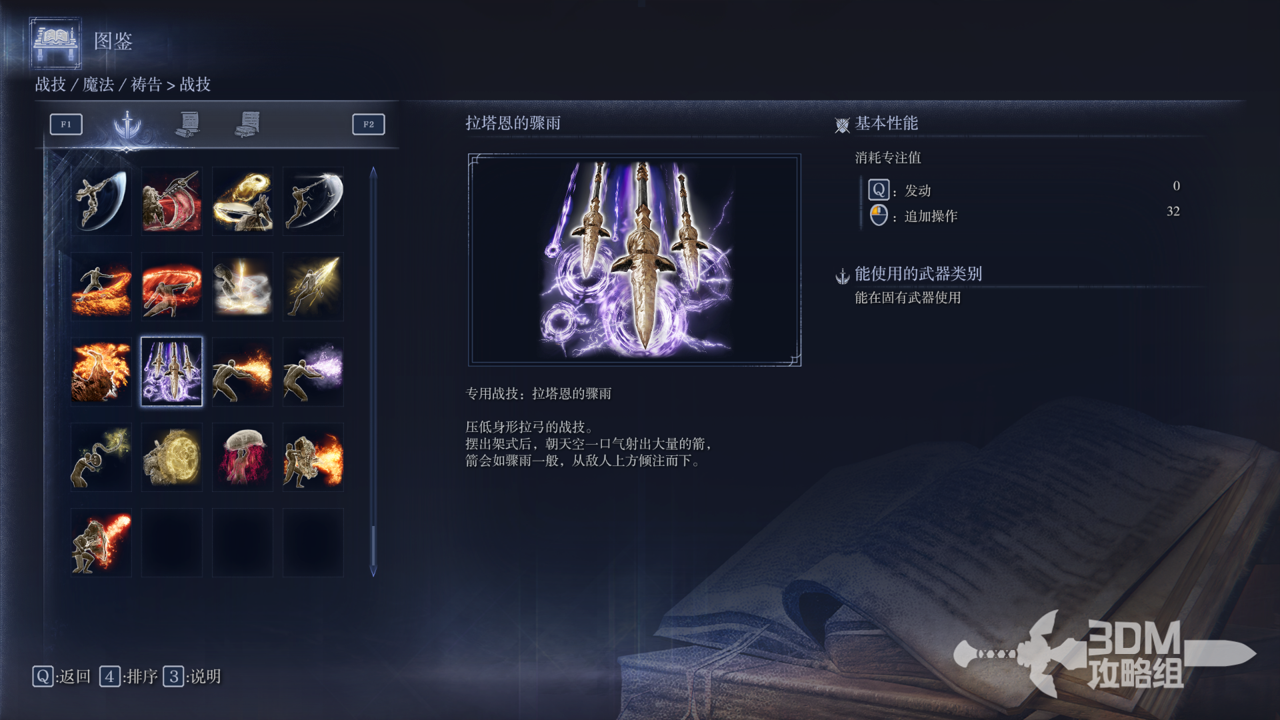1280x720 pixels.
Task: Click the F2 next tab button
Action: point(369,125)
